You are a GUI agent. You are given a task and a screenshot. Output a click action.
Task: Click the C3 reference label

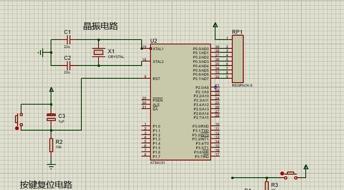[x=62, y=116]
